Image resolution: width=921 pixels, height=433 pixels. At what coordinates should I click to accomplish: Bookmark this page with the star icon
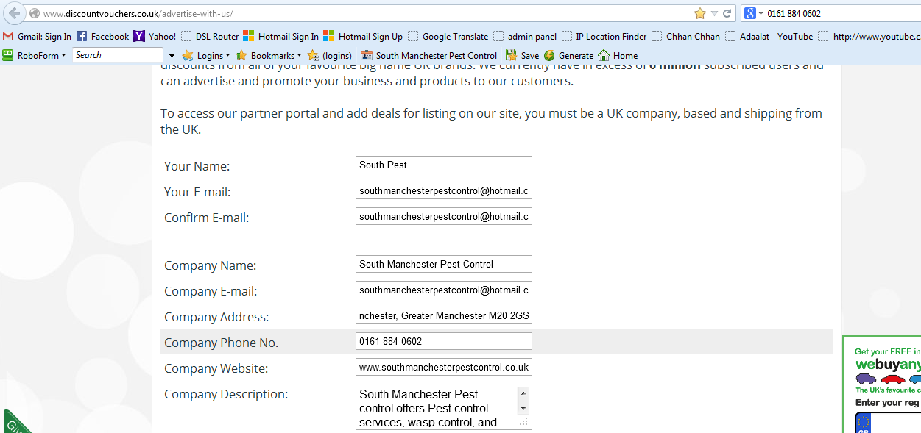(x=699, y=13)
